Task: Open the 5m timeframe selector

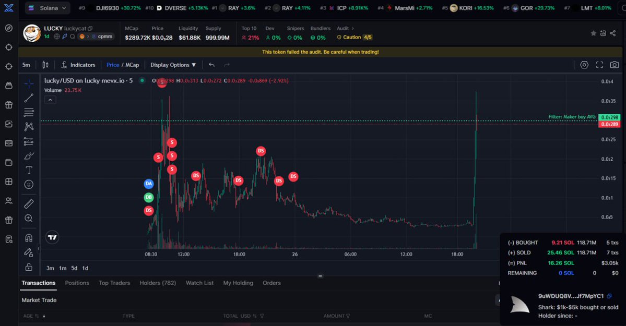Action: click(x=26, y=65)
